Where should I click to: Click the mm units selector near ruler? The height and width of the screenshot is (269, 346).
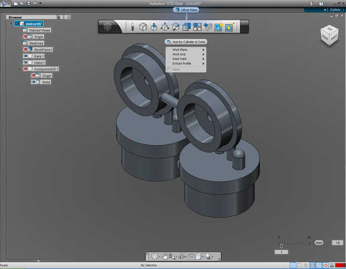(319, 243)
